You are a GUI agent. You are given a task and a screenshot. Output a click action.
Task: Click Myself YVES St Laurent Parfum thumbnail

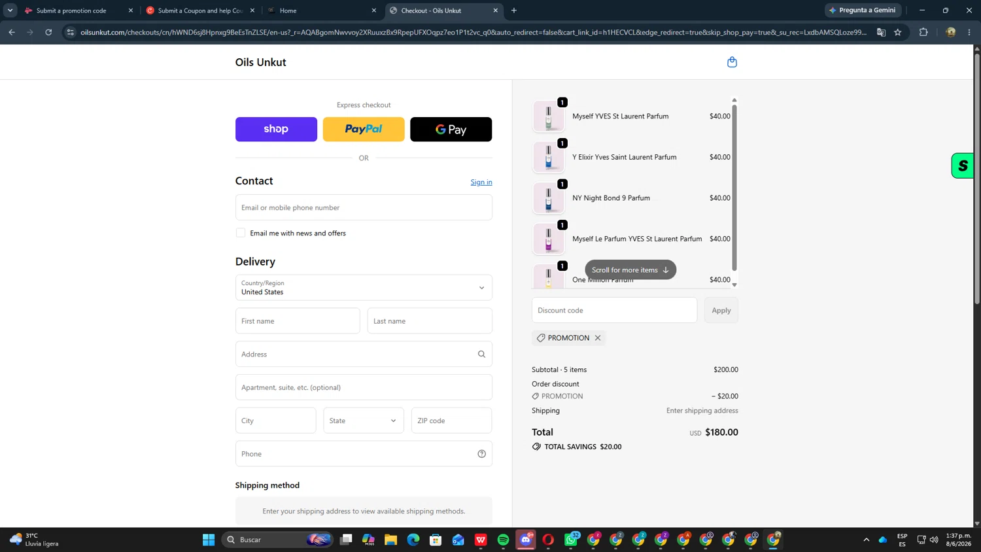pyautogui.click(x=549, y=116)
